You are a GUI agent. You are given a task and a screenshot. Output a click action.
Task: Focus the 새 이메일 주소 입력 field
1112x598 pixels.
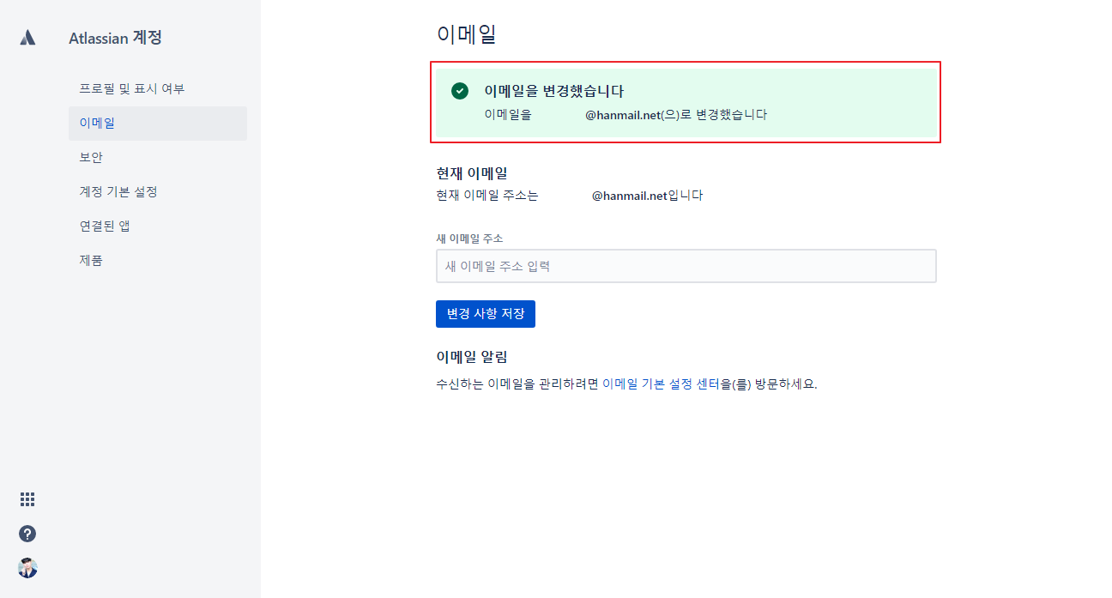point(686,266)
